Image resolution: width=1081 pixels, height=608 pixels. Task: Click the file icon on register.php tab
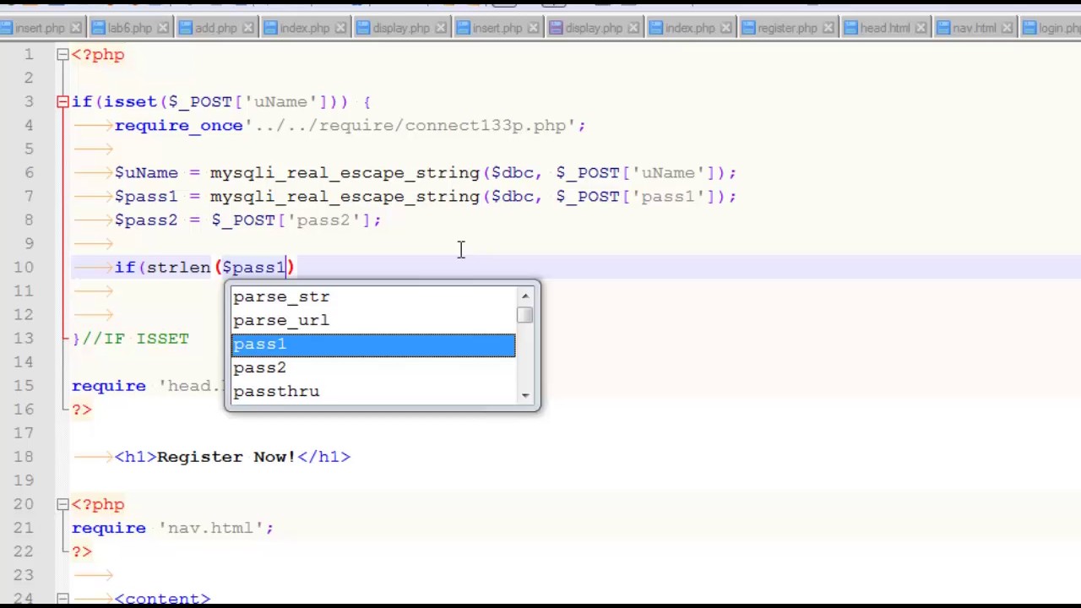coord(748,29)
